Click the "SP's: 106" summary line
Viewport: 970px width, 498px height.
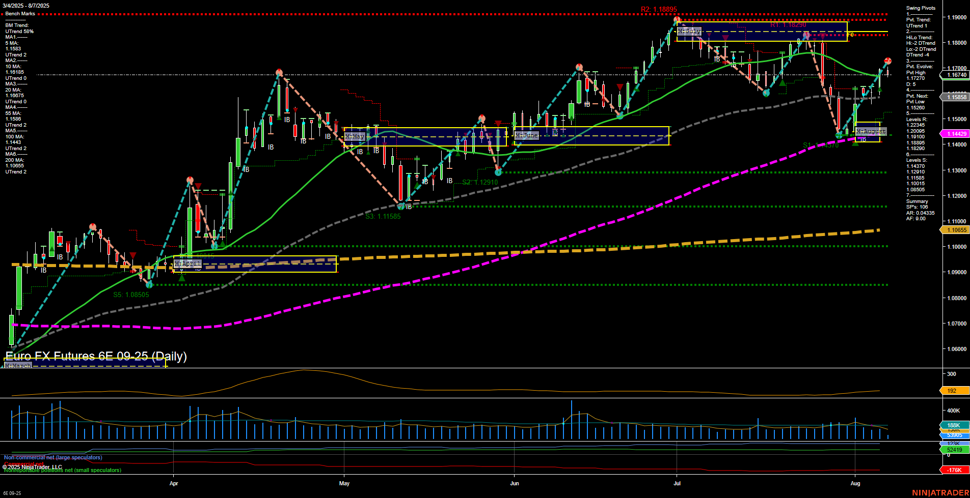point(917,207)
